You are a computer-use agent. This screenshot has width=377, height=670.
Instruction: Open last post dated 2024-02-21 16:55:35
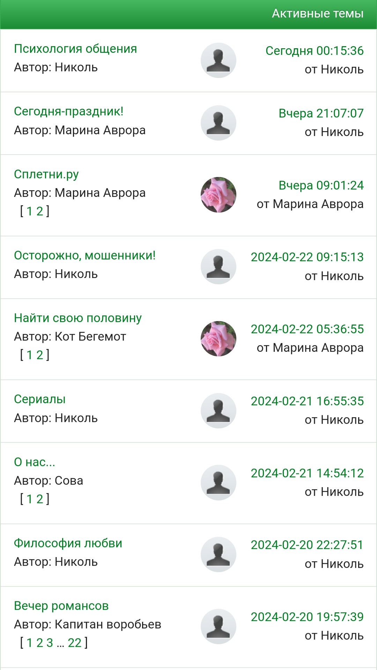[x=307, y=401]
